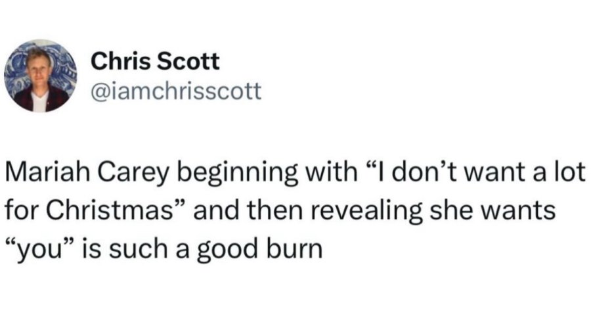Open Chris Scott's profile picture

(x=40, y=76)
